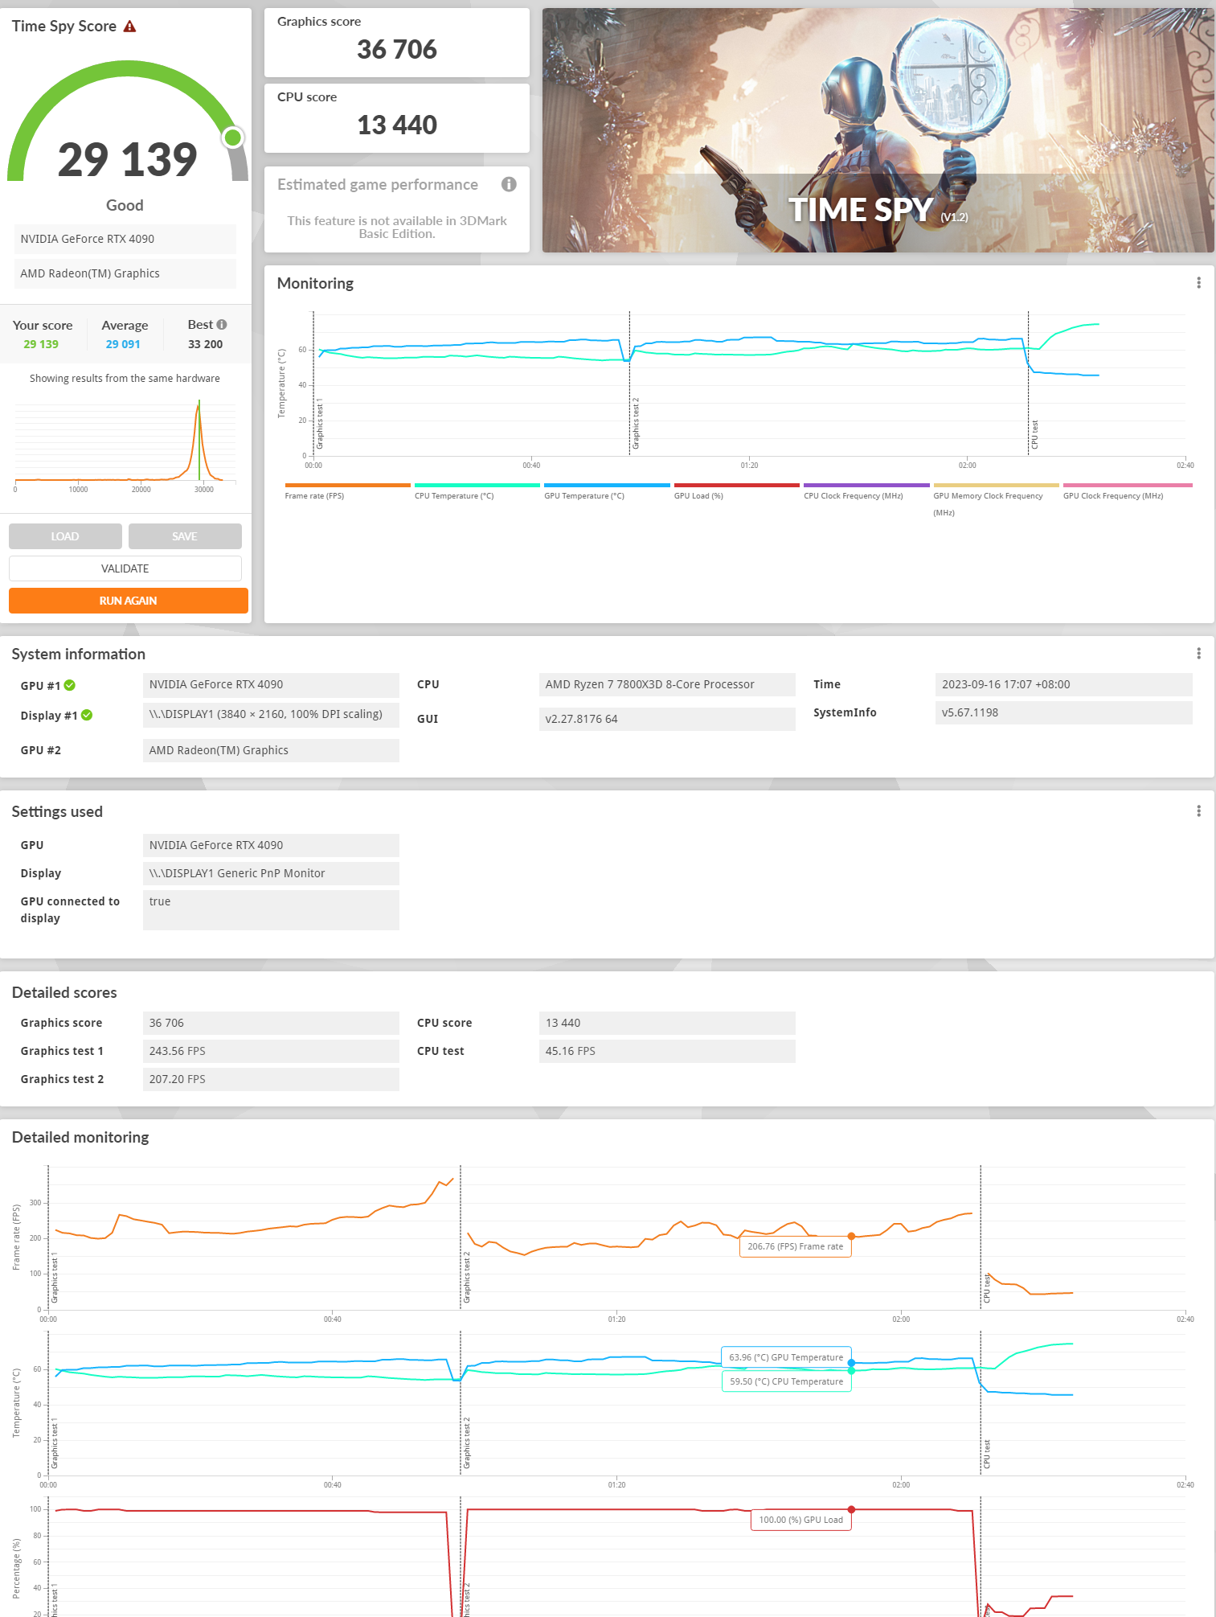Click the Graphics test 2 value 207.20 FPS

[271, 1079]
